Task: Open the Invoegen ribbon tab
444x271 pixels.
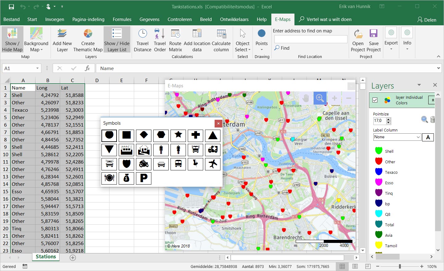Action: [55, 19]
